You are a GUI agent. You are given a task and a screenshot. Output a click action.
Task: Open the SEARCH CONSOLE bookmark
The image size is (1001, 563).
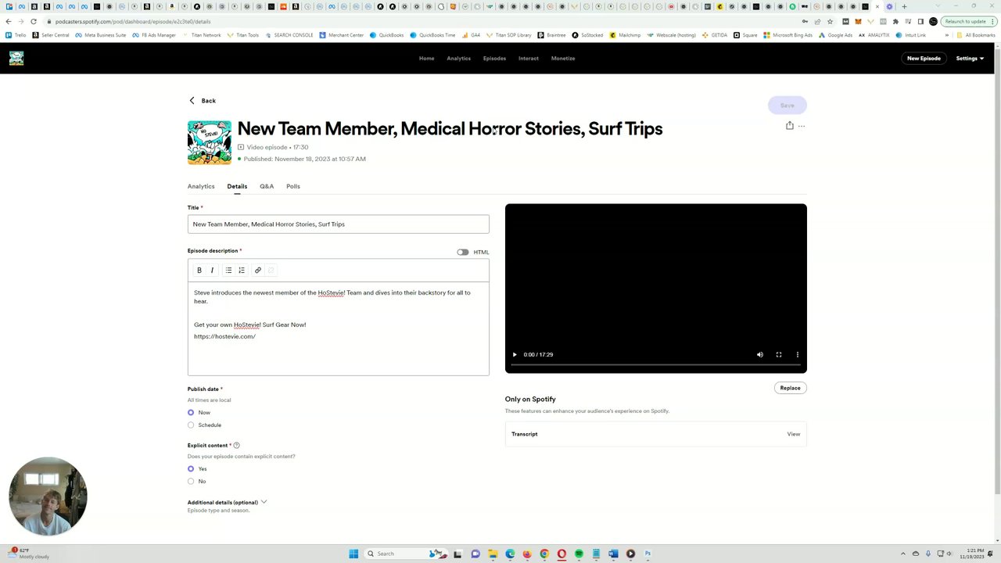pyautogui.click(x=289, y=35)
